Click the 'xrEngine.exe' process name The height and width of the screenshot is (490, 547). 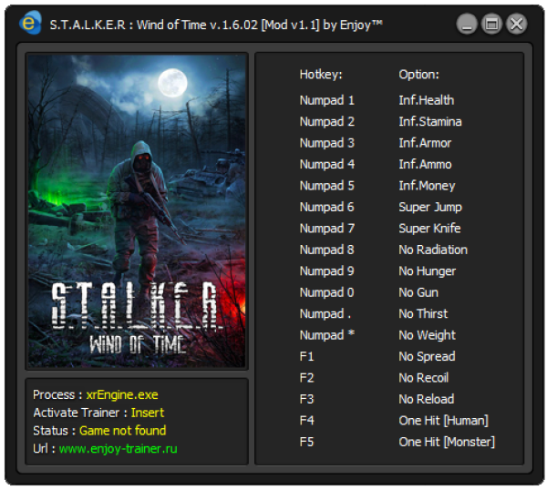point(122,395)
